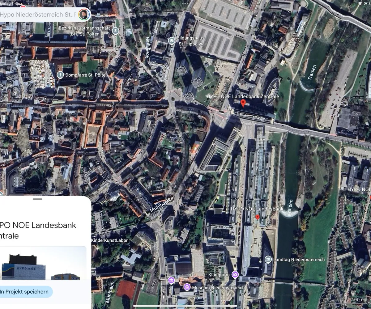
Task: Tap the Wi-Fi status icon in status bar
Action: (x=360, y=3)
